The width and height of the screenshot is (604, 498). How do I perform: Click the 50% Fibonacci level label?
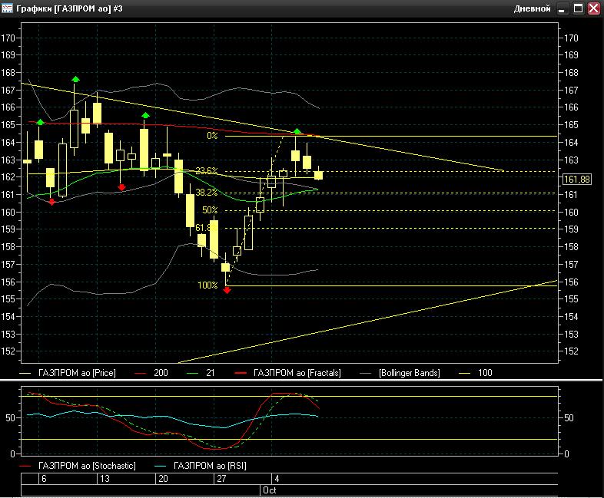click(x=210, y=210)
